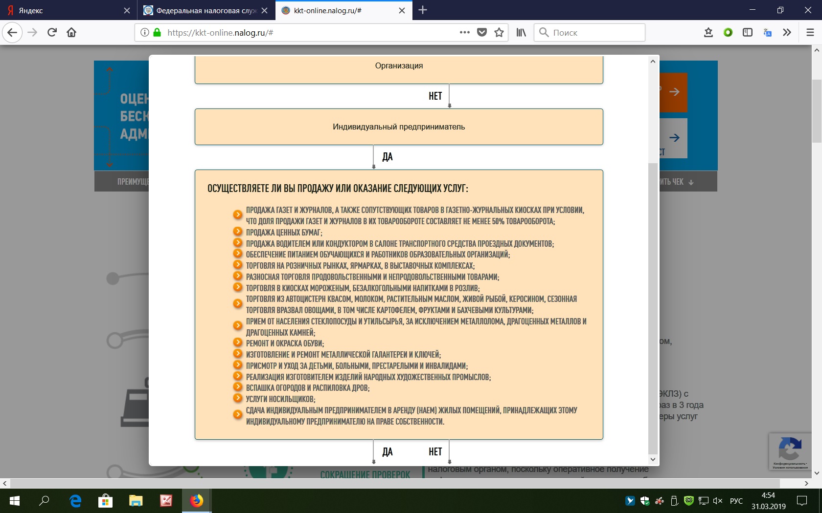Switch the РУС input language indicator
This screenshot has height=513, width=822.
tap(736, 501)
